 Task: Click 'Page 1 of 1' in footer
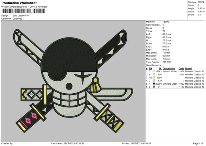(199, 143)
